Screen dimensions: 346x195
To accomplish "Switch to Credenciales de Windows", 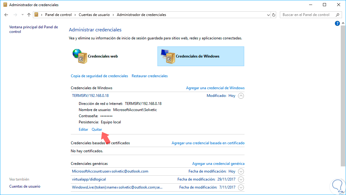I will click(x=201, y=56).
